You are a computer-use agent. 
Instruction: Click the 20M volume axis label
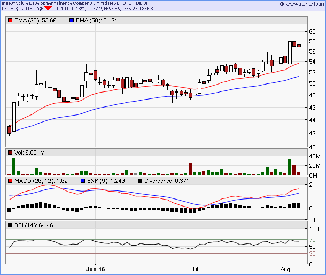coord(315,166)
